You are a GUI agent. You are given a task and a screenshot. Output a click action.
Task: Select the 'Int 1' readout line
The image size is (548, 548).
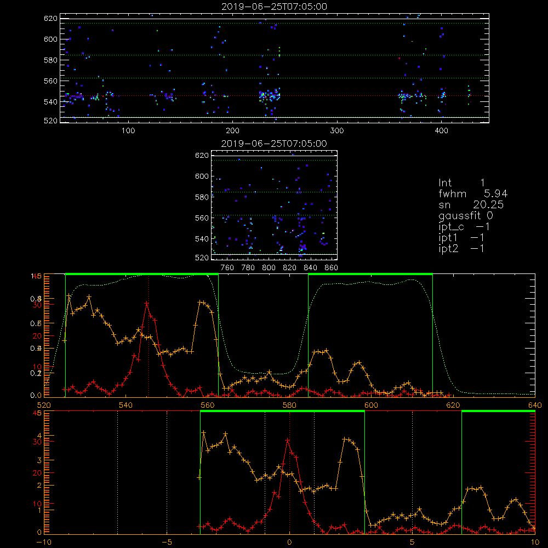[x=461, y=183]
